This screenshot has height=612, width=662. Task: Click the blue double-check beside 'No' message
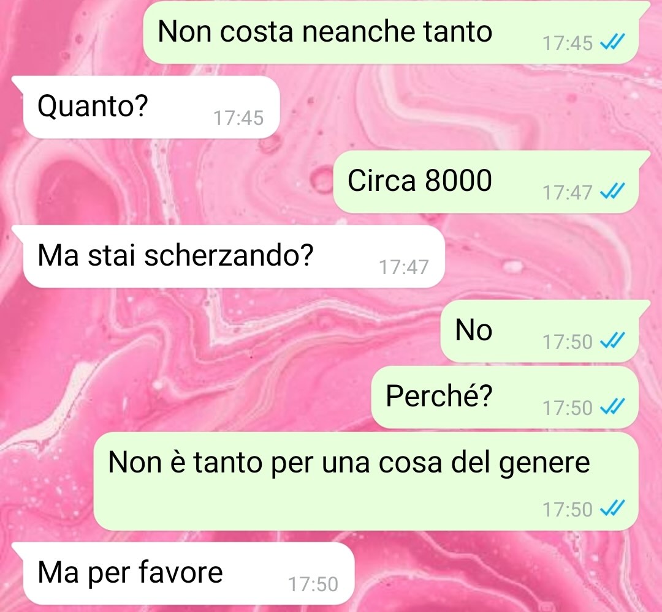[x=612, y=340]
